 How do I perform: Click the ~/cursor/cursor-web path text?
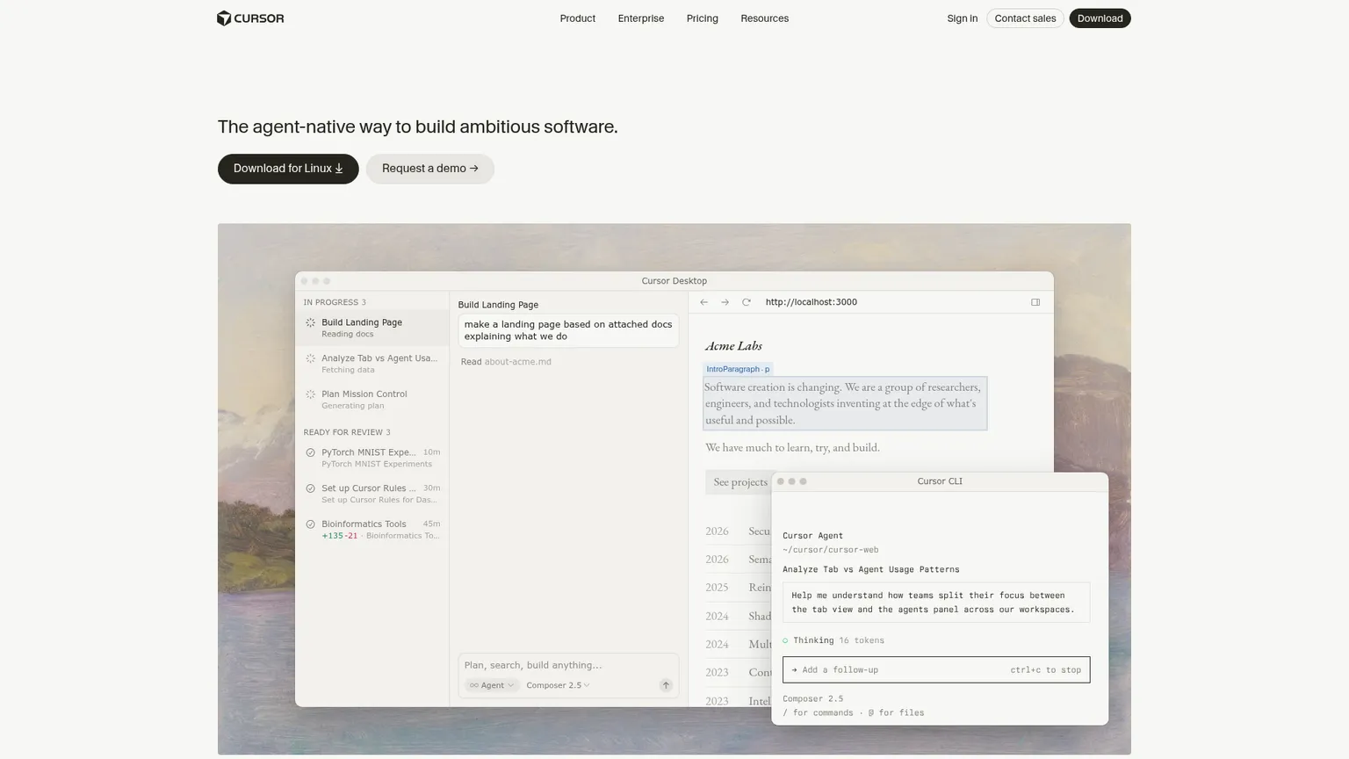(x=831, y=550)
